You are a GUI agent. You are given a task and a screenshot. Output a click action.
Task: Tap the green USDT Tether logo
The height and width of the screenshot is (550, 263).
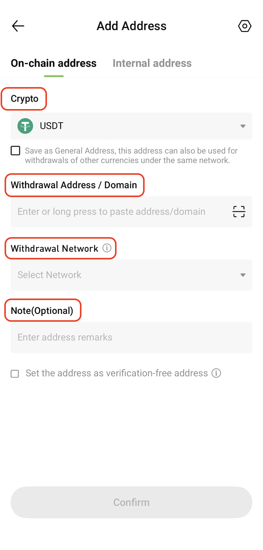coord(25,126)
